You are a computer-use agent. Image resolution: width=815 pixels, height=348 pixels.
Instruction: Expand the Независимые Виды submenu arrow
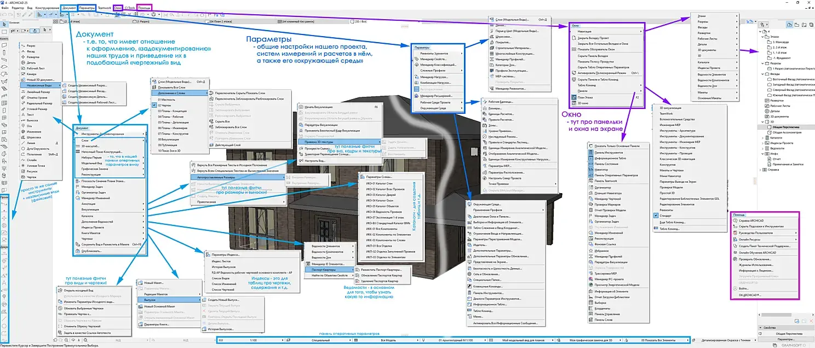59,85
